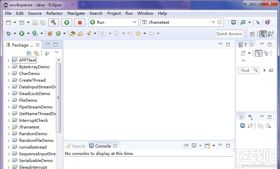Toggle categorized view in Task List
Screen dimensions: 280x169
click(x=259, y=53)
